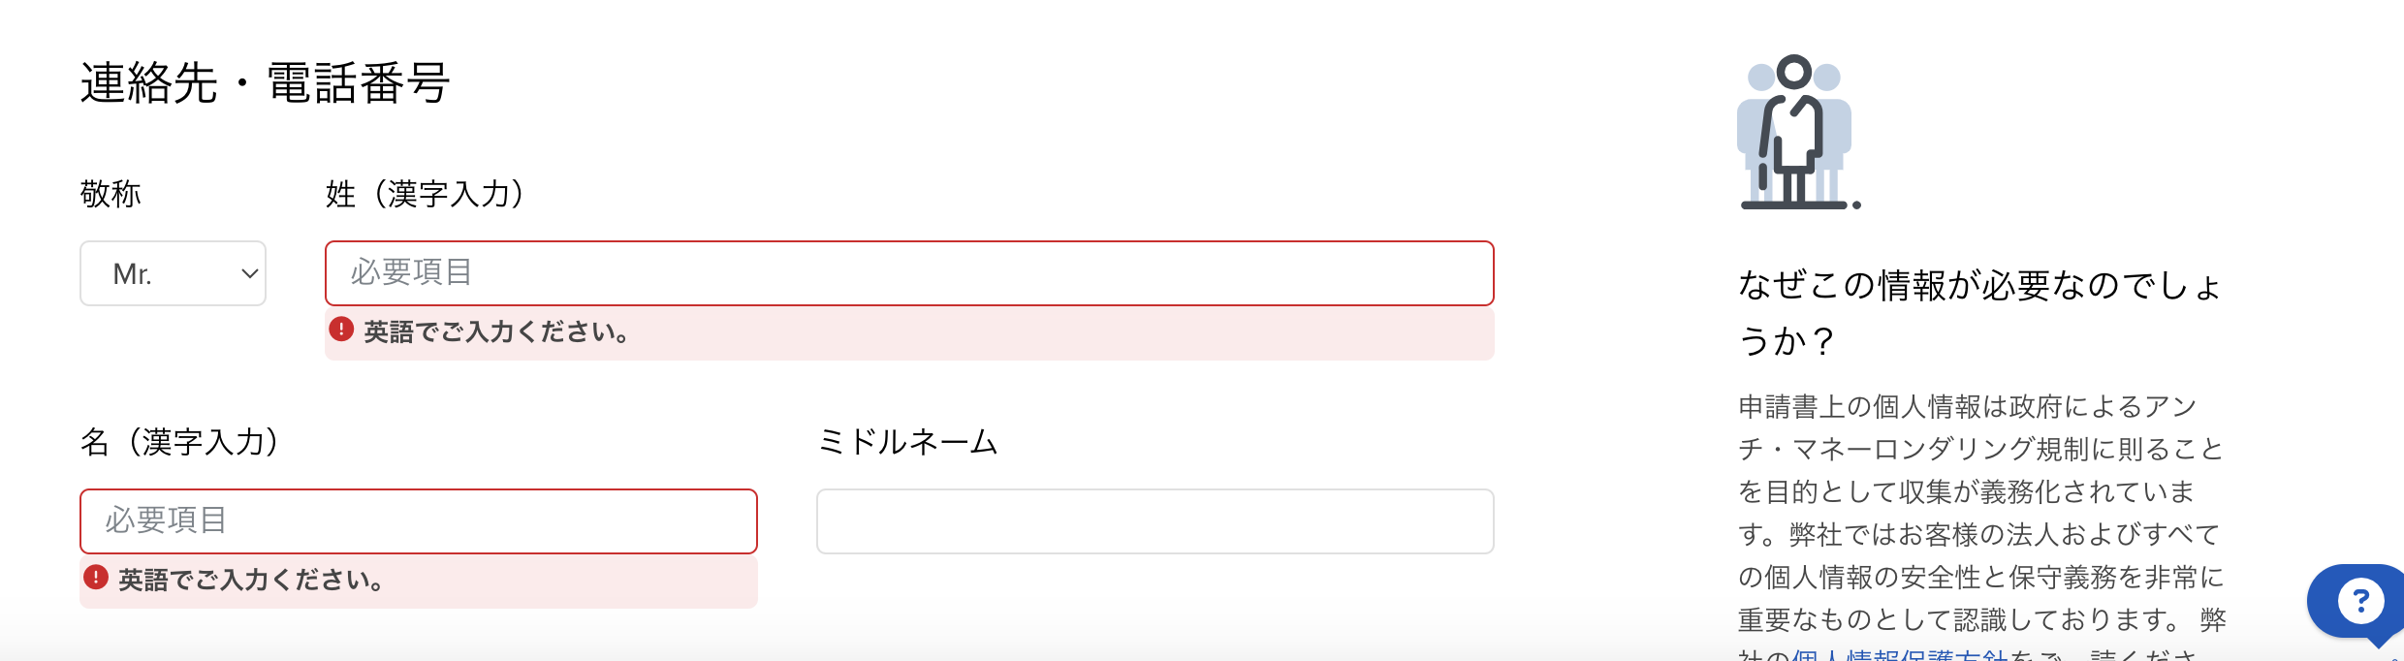Open the 個人情報保護方針 privacy policy link
Image resolution: width=2404 pixels, height=661 pixels.
click(1899, 654)
